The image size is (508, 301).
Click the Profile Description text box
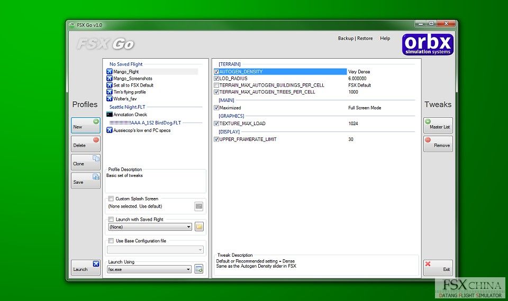[156, 182]
